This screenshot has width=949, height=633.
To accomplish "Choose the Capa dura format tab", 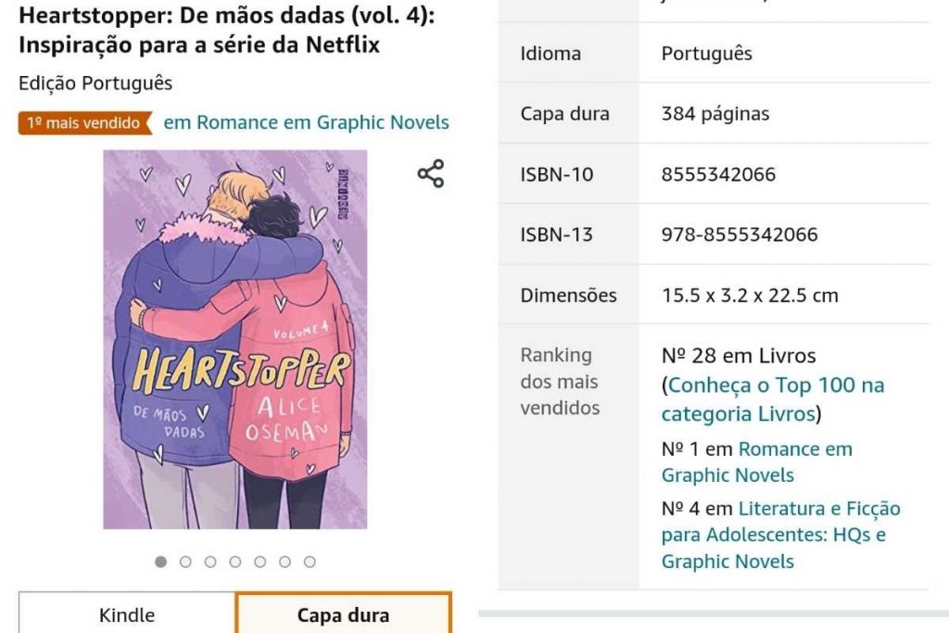I will 343,614.
